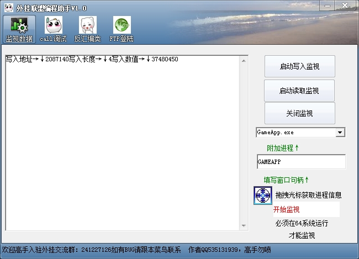
Task: Click the GAMEAPP window handle input field
Action: tap(302, 162)
